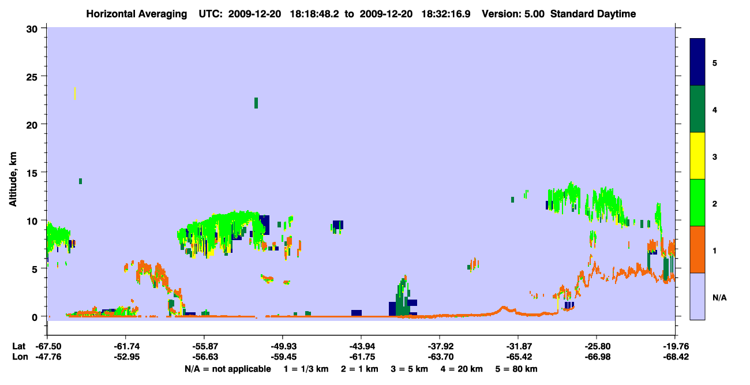This screenshot has width=750, height=385.
Task: Click longitude value -56.63
Action: (204, 357)
